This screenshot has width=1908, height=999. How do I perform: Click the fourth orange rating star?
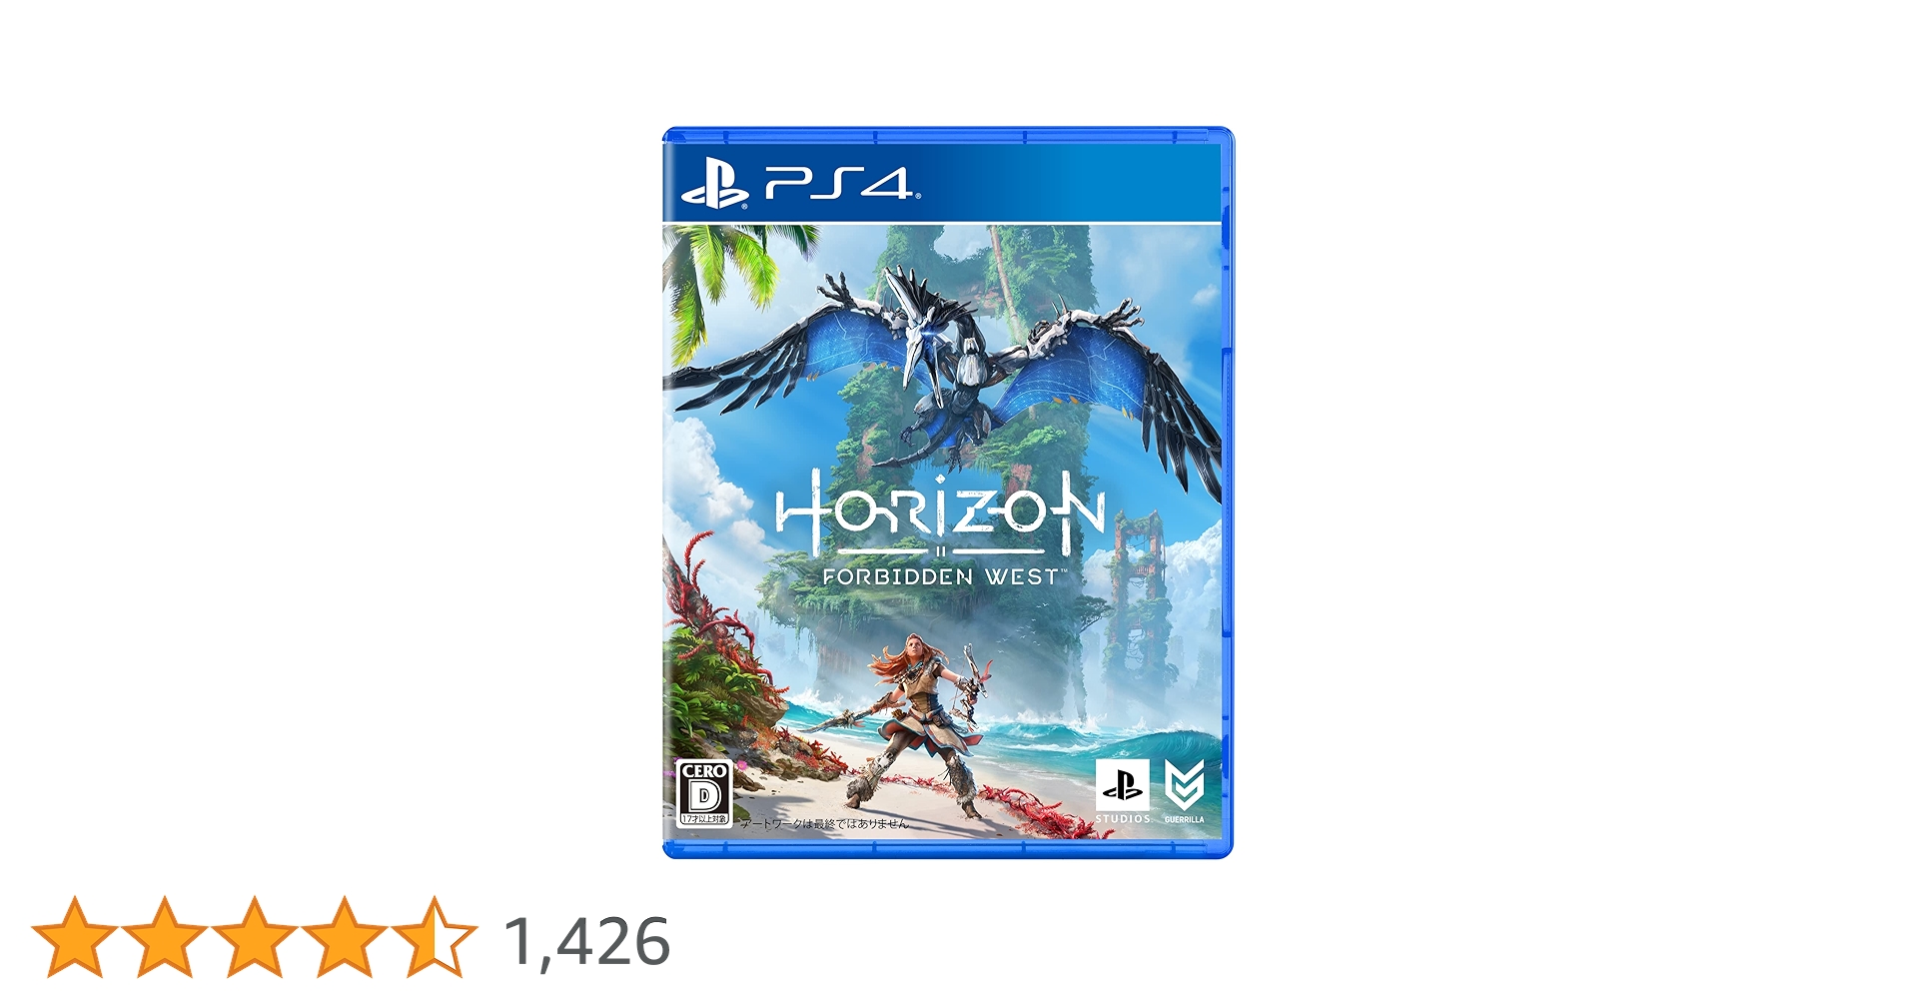(344, 936)
